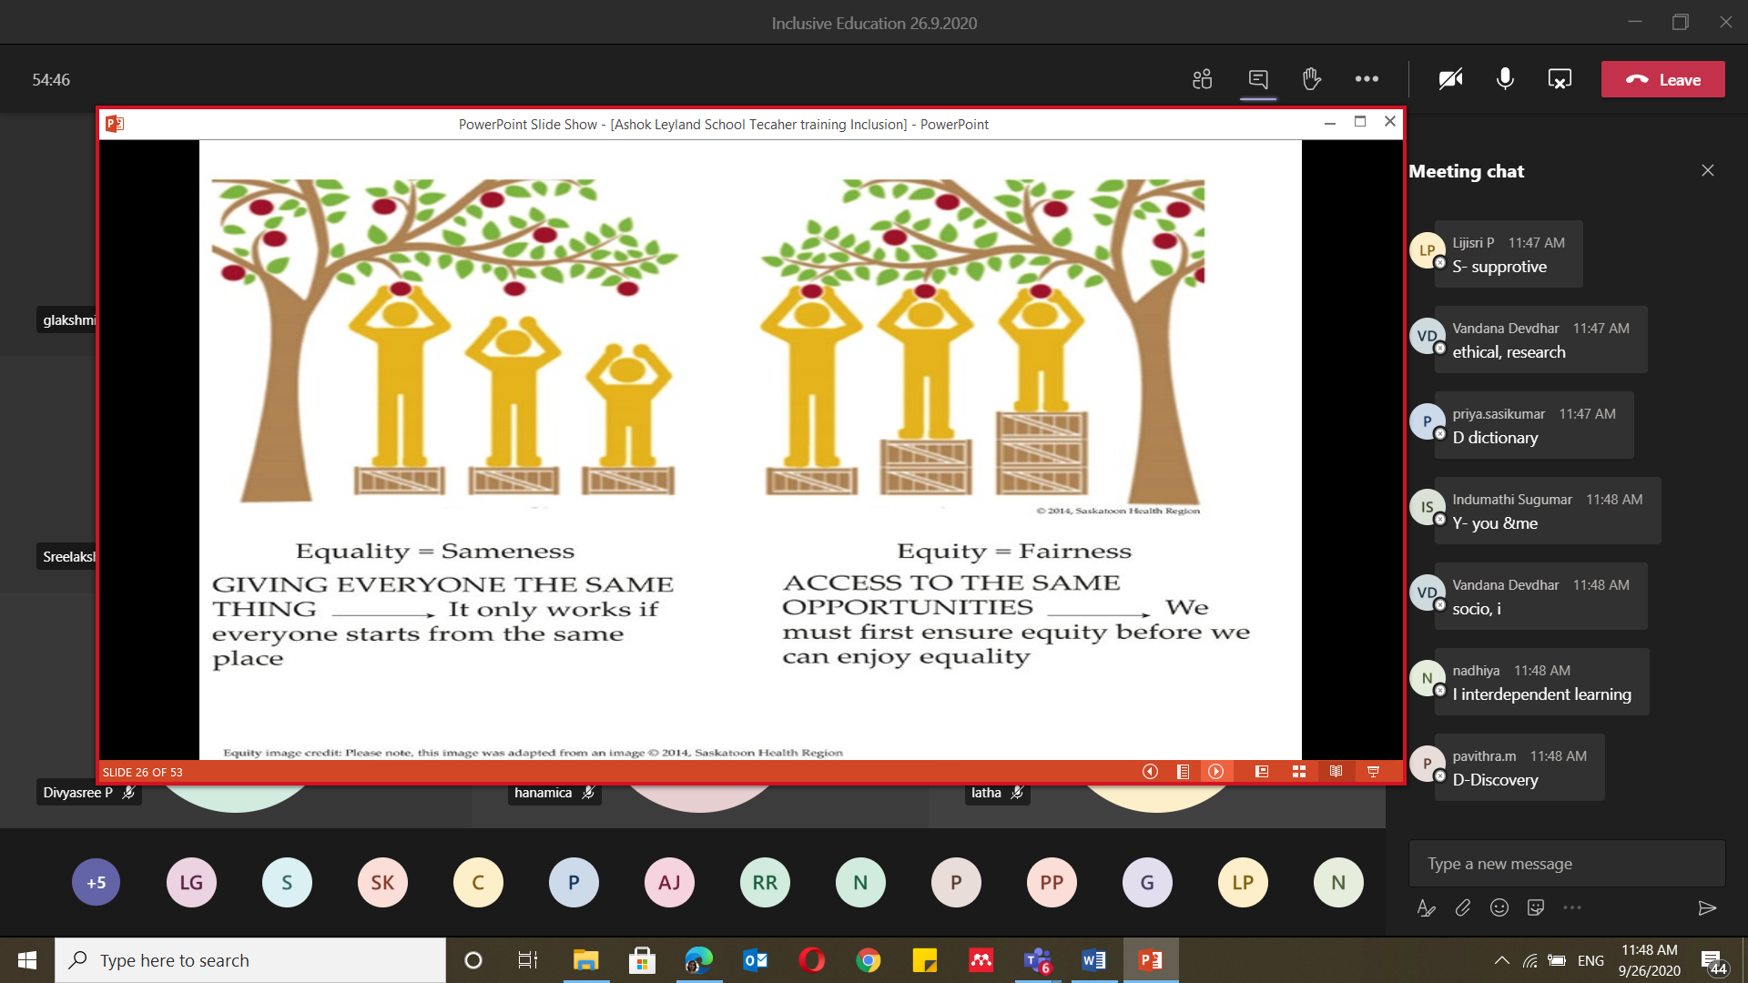
Task: Open the Windows Start menu
Action: [x=27, y=960]
